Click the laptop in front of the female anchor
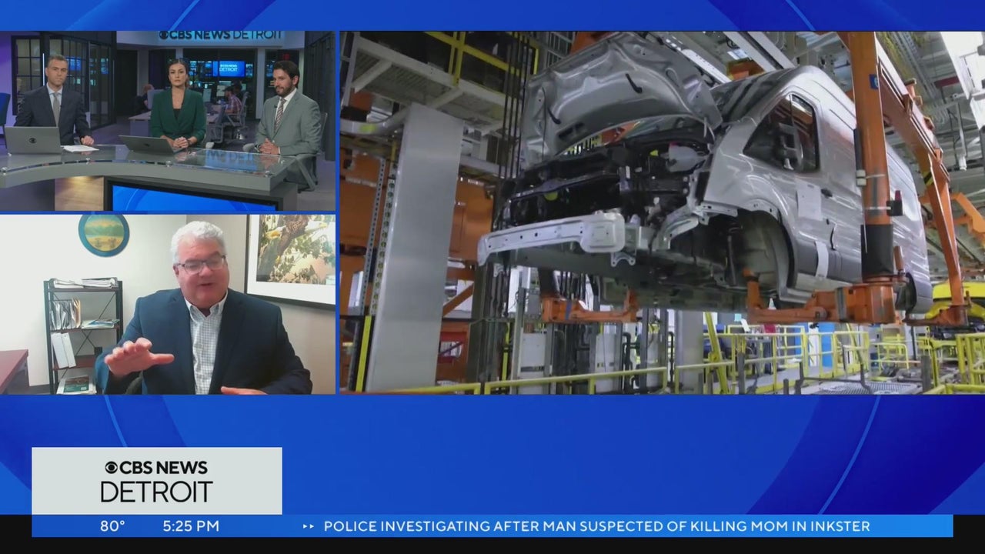The image size is (985, 554). [x=147, y=145]
